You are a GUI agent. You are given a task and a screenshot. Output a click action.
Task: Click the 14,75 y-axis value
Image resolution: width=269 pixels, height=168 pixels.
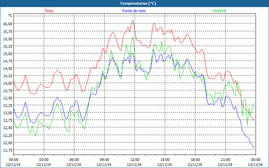[x=8, y=61]
